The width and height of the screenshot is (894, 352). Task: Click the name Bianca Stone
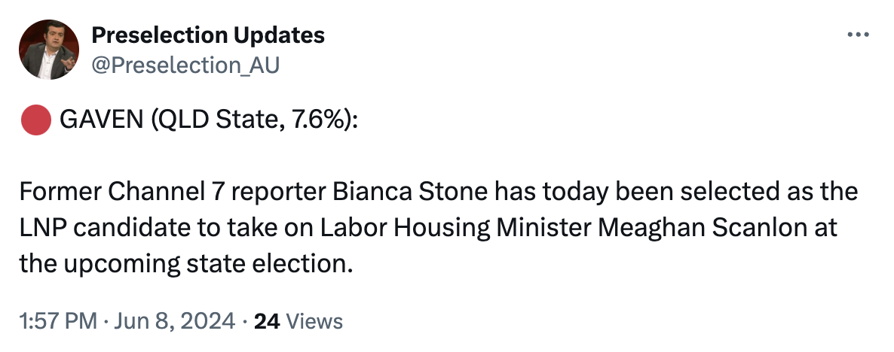click(x=411, y=193)
